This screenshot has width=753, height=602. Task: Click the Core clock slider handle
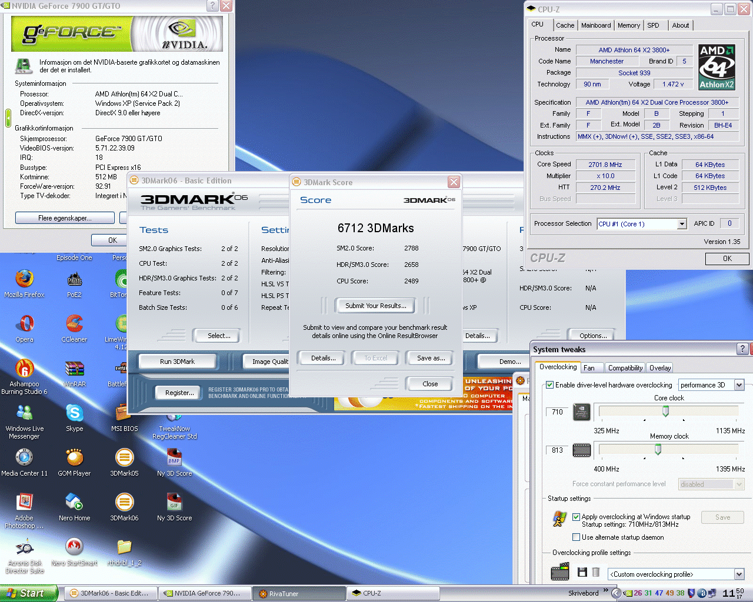(665, 412)
